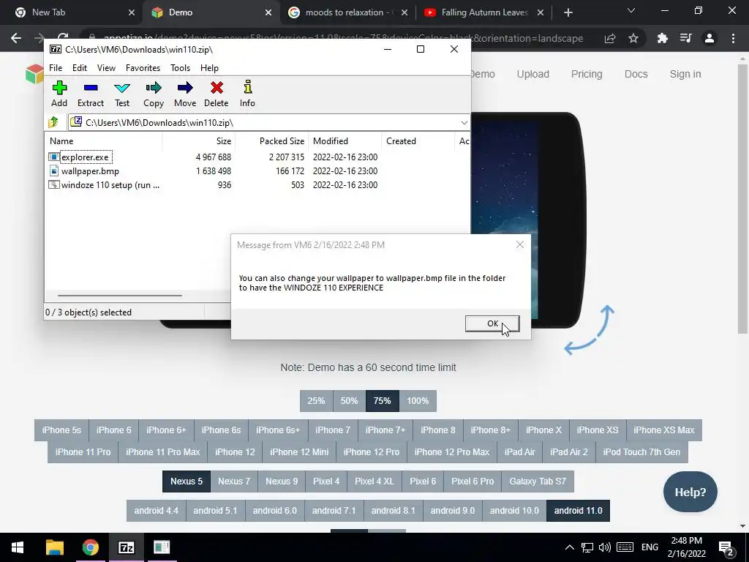Open the tab search chevron in Chrome

[631, 10]
